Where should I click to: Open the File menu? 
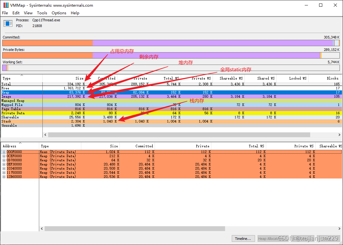(5, 13)
